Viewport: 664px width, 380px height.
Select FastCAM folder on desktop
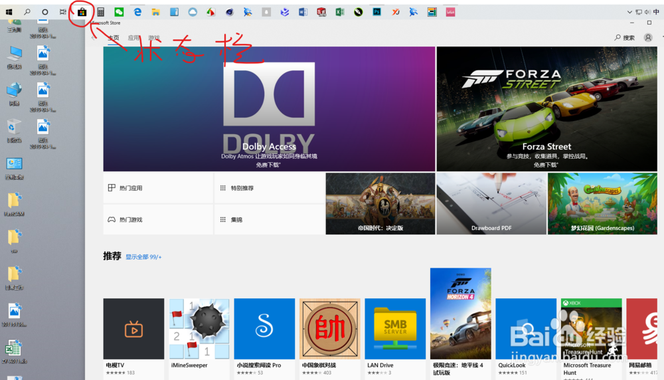pos(15,204)
